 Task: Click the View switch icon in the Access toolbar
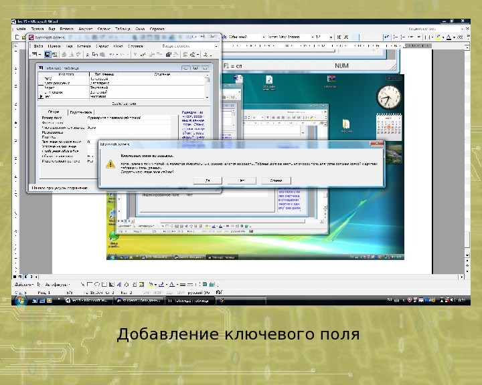(x=34, y=54)
